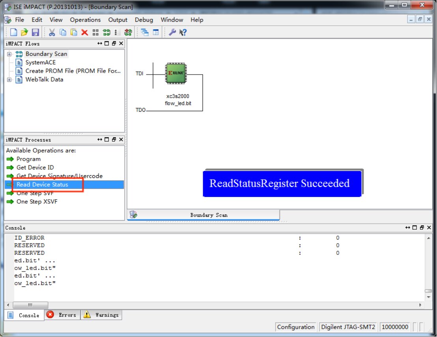Click the Cut scissors icon
Image resolution: width=437 pixels, height=337 pixels.
tap(52, 32)
